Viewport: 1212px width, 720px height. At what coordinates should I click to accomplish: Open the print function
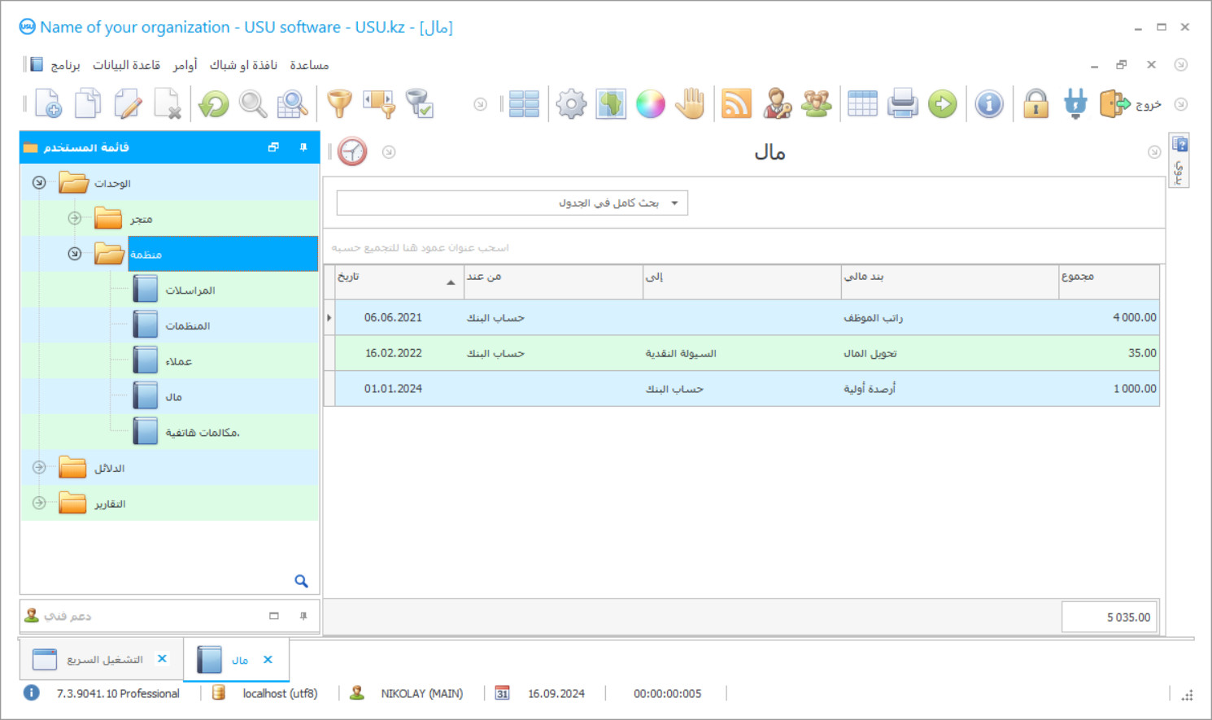coord(902,103)
